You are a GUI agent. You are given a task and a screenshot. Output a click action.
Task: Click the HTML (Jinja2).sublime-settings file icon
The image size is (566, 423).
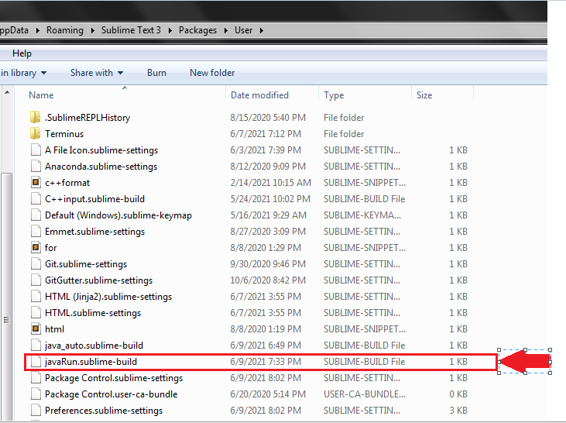[x=36, y=296]
